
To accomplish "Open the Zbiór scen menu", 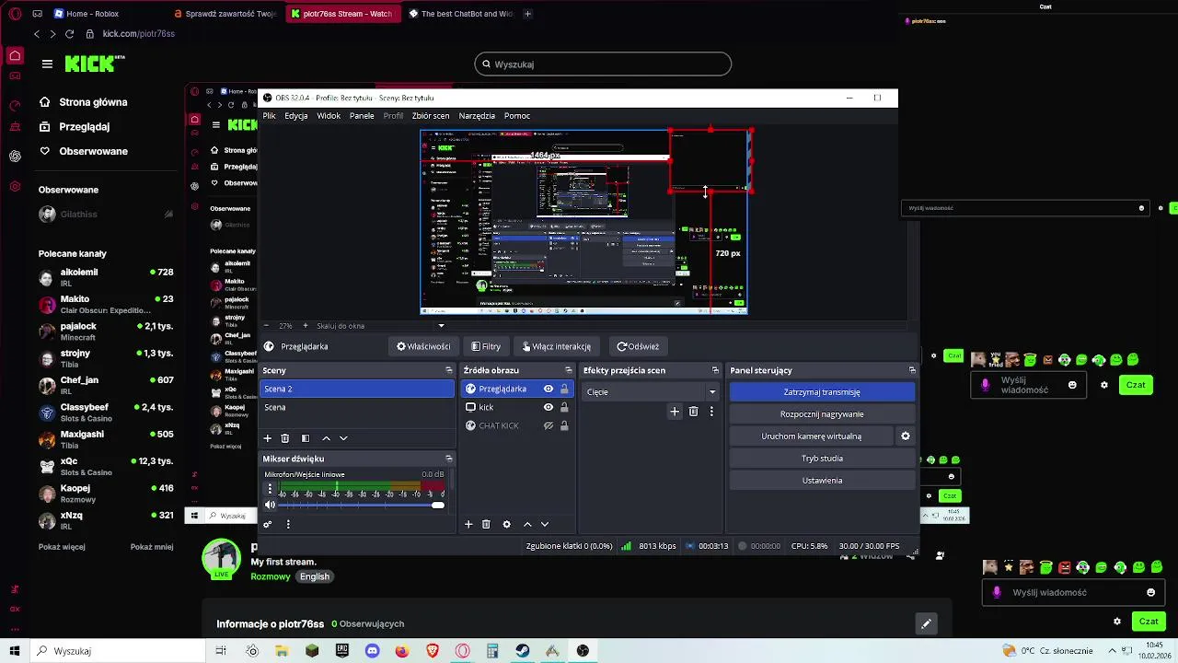I will [431, 116].
